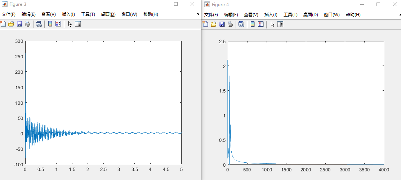Insert Colorbar using Figure 4 toolbar icon
The image size is (401, 180).
pos(253,24)
